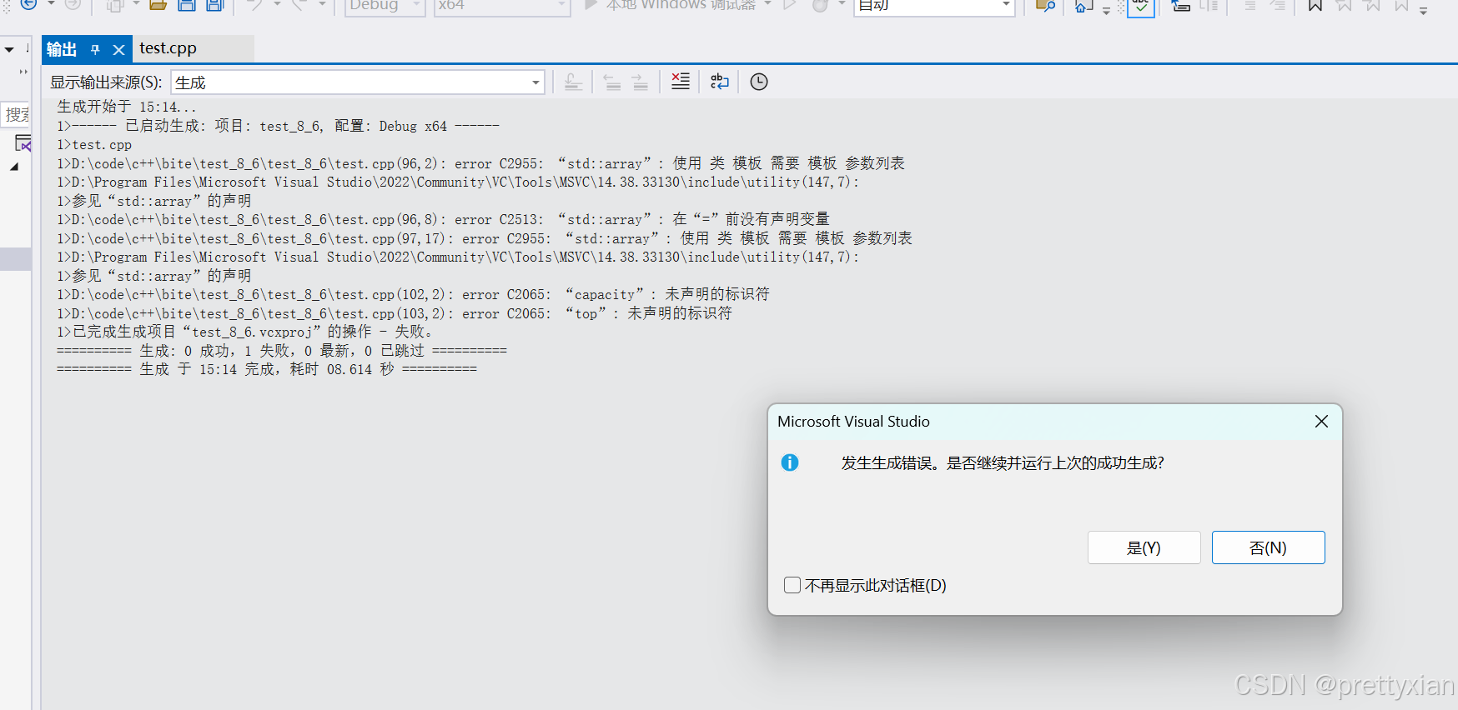Open the 显示输出来源 dropdown showing 生成
Image resolution: width=1458 pixels, height=710 pixels.
pyautogui.click(x=358, y=82)
